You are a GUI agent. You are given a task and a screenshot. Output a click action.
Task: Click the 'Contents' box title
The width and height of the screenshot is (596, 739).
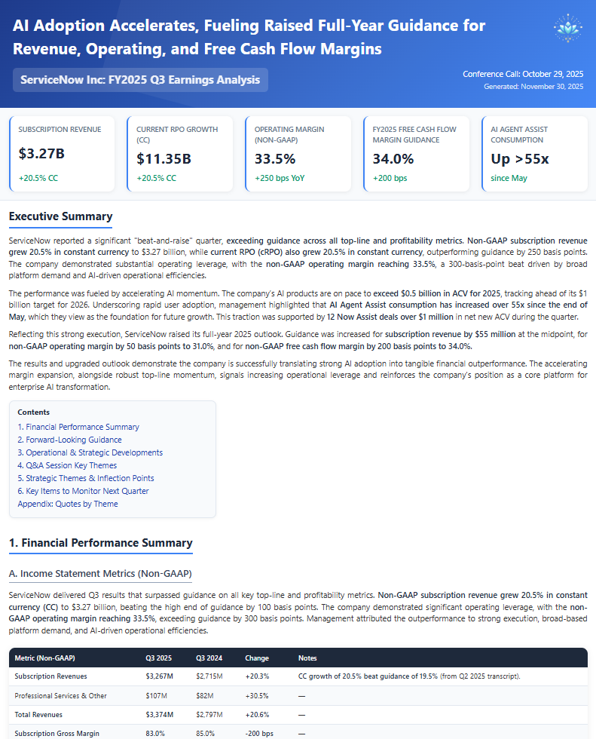[33, 412]
